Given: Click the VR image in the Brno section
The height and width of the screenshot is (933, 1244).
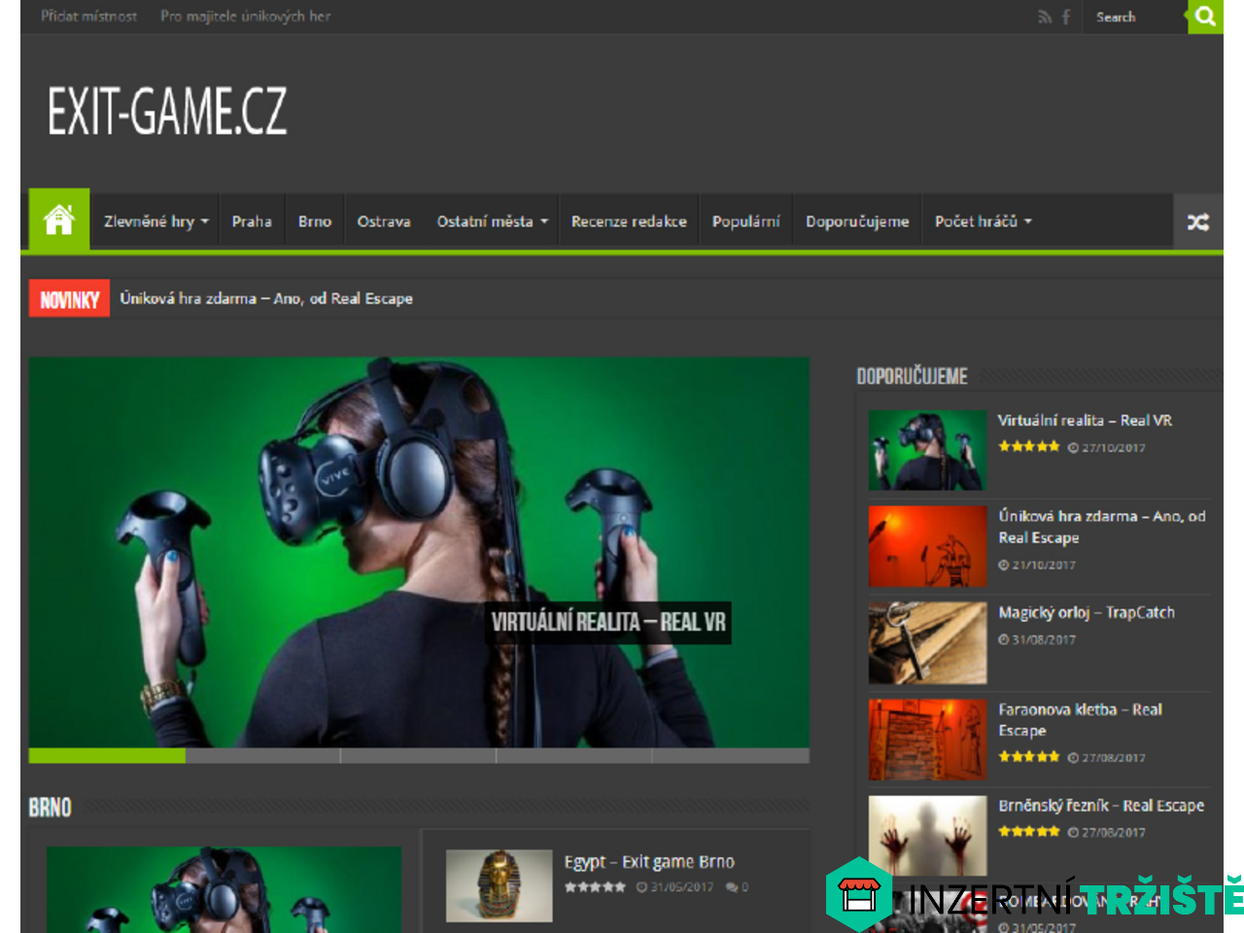Looking at the screenshot, I should tap(224, 889).
